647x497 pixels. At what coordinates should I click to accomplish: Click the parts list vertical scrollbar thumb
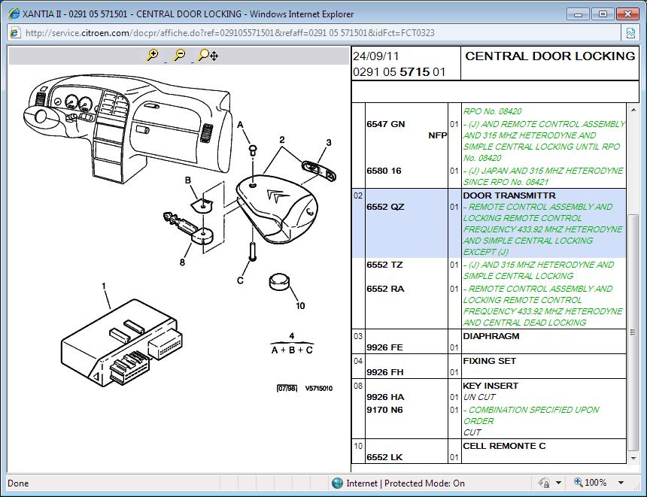633,332
